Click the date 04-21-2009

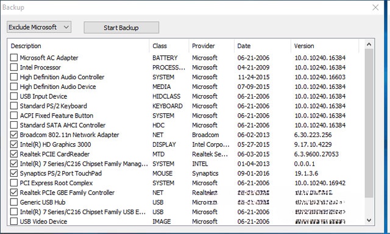[x=253, y=68]
